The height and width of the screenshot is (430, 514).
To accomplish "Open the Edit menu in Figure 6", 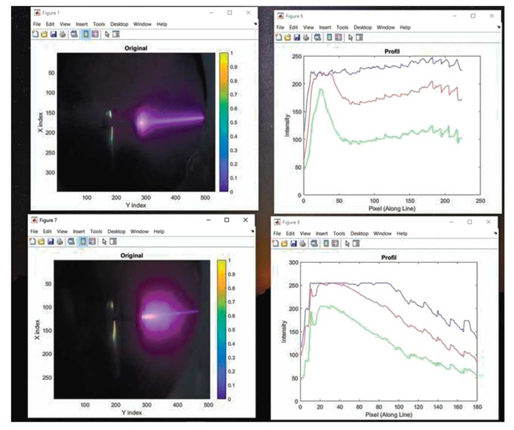I will tap(293, 28).
